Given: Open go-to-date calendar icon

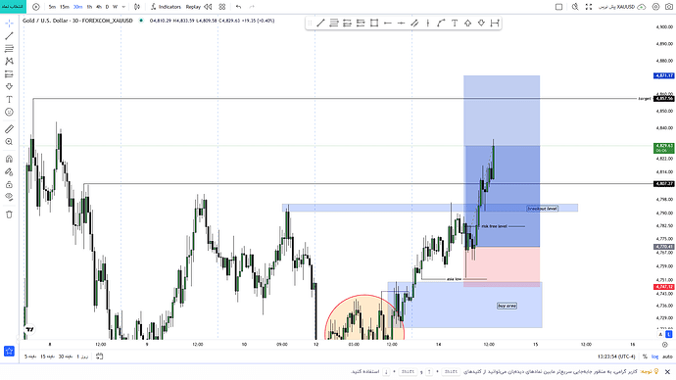Looking at the screenshot, I should point(100,356).
